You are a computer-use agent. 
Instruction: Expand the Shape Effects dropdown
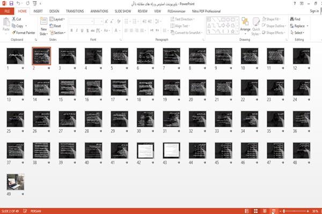tap(274, 33)
